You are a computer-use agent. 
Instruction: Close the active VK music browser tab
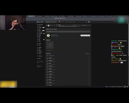tap(35, 16)
